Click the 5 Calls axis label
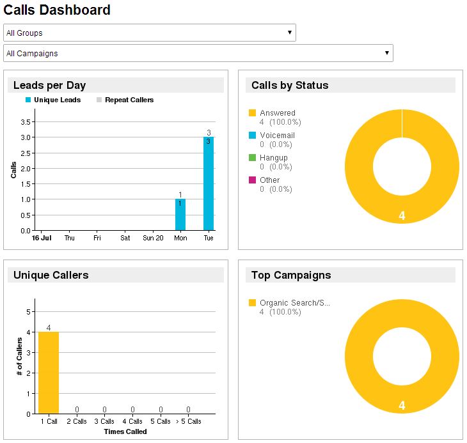This screenshot has height=443, width=467. [x=160, y=421]
